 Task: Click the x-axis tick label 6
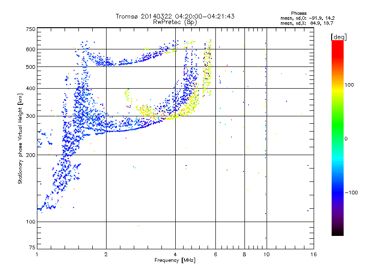coord(215,254)
